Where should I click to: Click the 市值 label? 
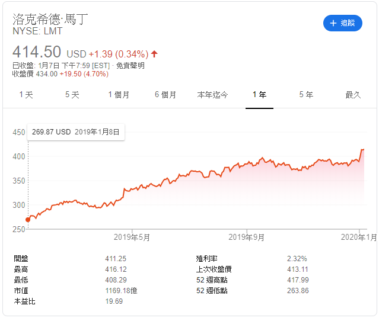click(x=21, y=291)
